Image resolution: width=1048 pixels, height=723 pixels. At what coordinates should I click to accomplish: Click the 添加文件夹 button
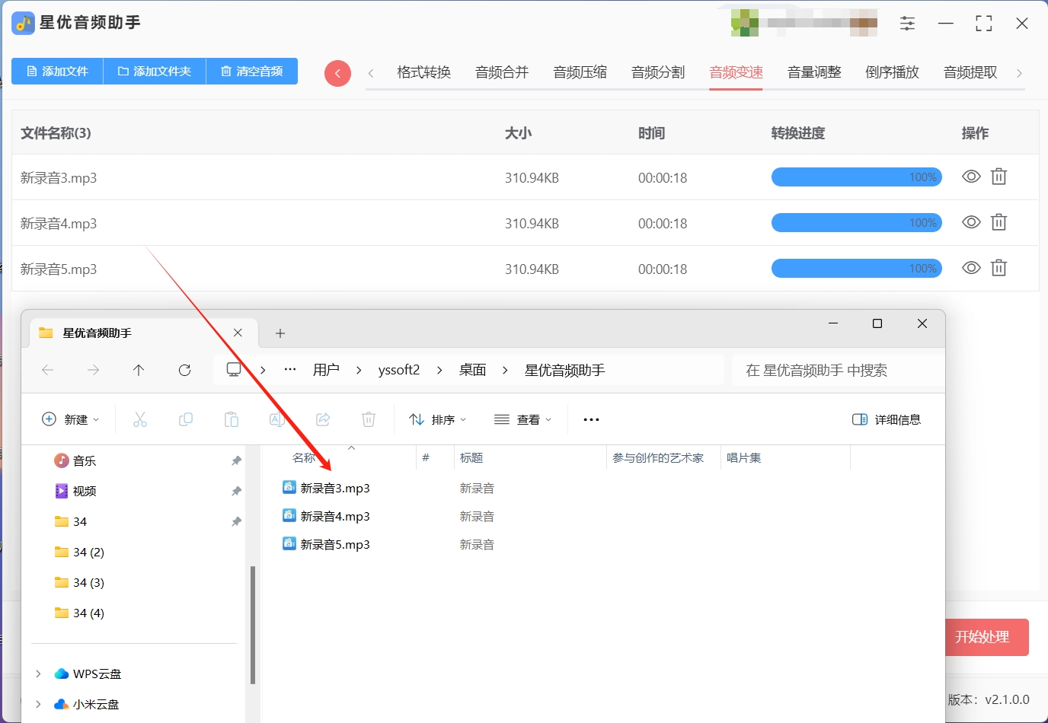[x=155, y=72]
